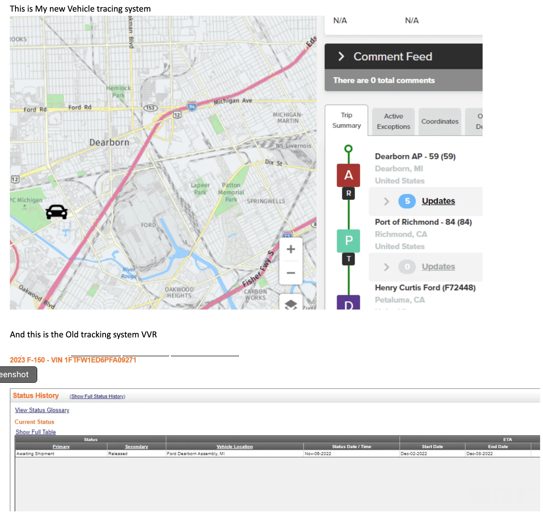This screenshot has height=518, width=543.
Task: Click the Current Status label
Action: click(34, 422)
